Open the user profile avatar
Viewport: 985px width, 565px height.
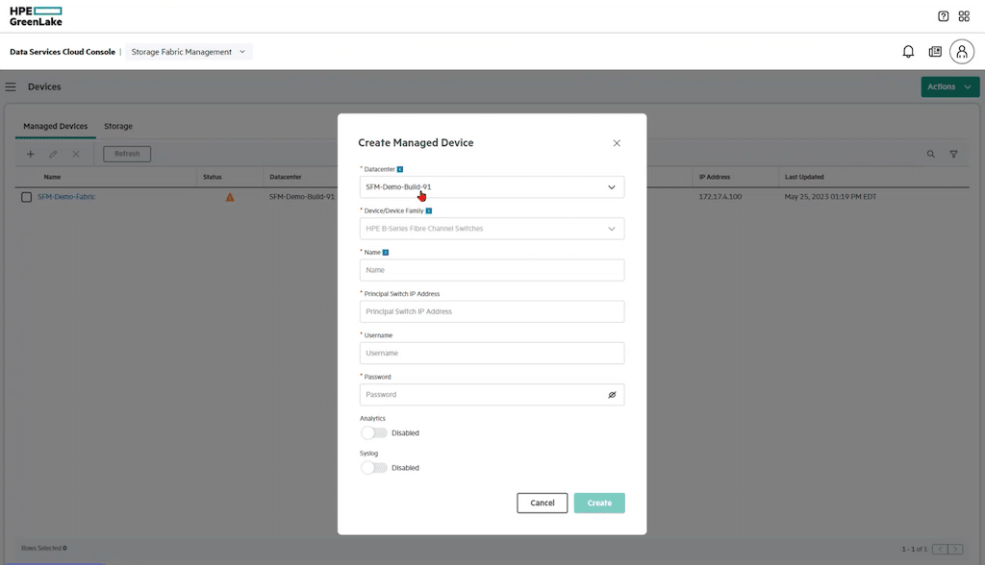point(962,52)
